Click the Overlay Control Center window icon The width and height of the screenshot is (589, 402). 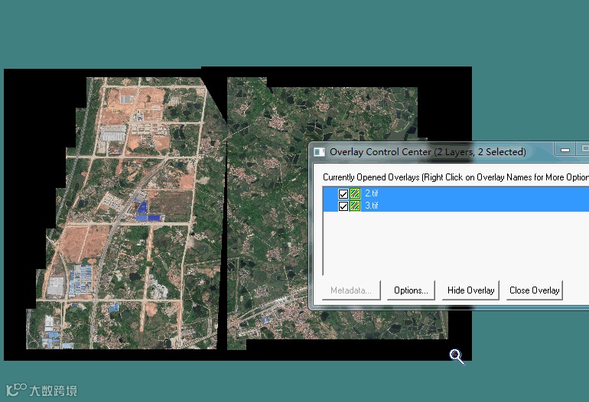coord(319,152)
